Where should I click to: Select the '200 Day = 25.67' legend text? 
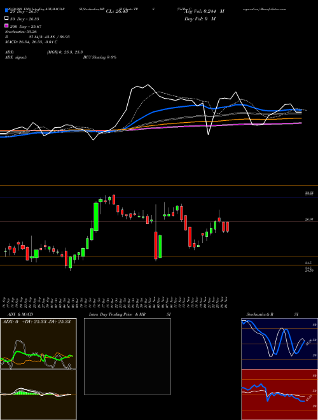click(x=25, y=26)
